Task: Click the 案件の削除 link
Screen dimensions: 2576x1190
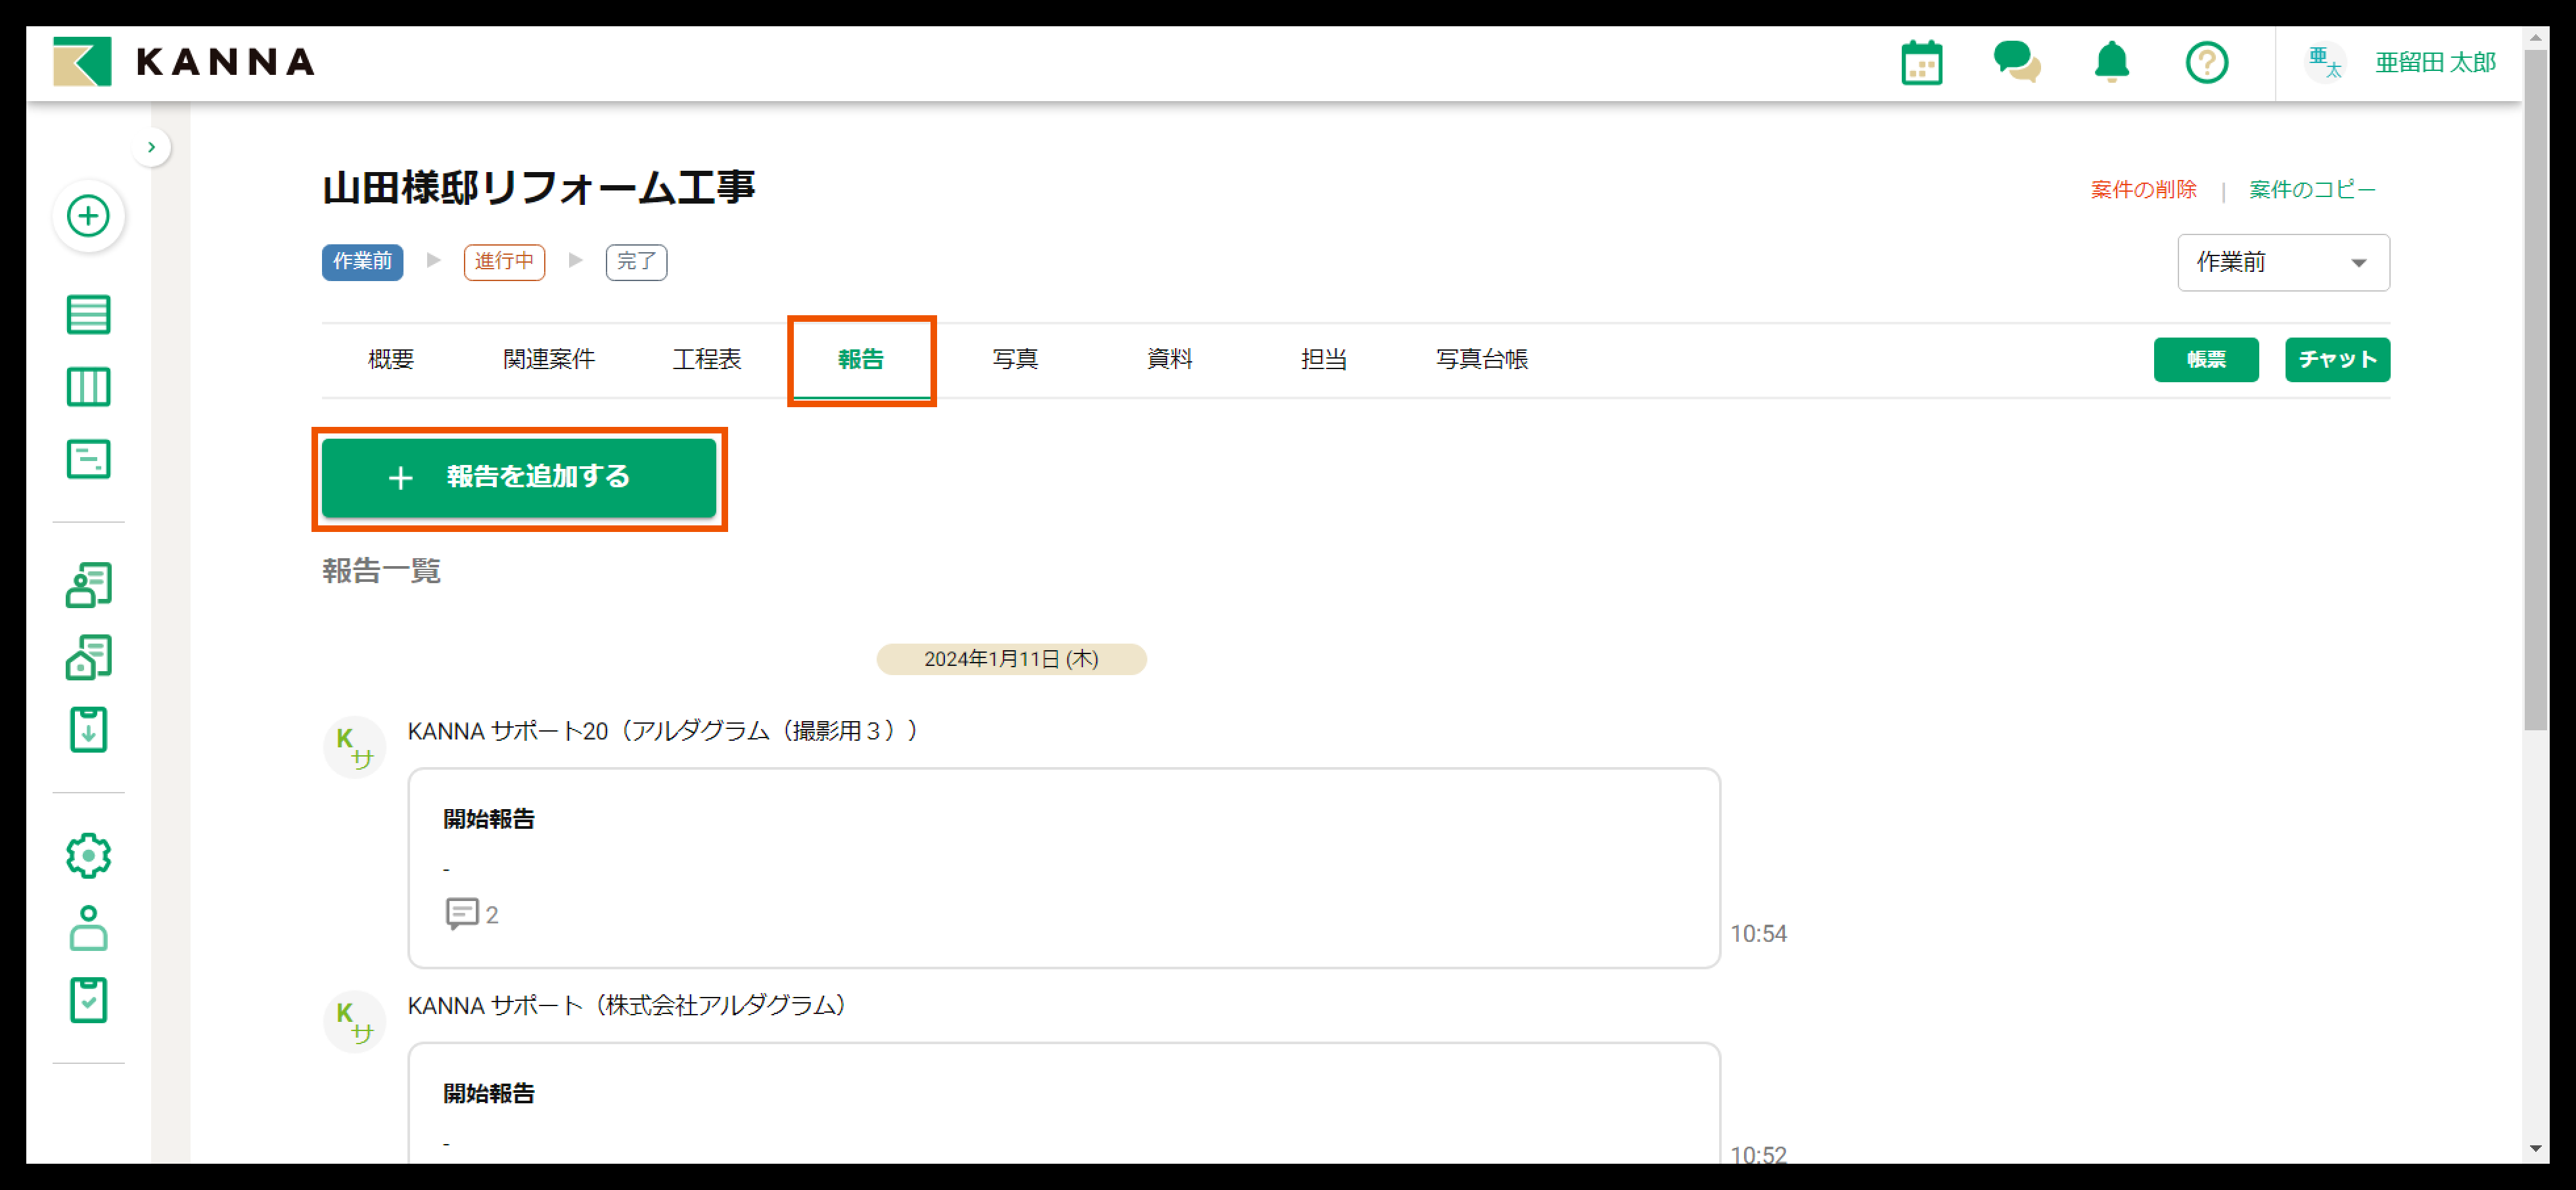Action: click(x=2143, y=190)
